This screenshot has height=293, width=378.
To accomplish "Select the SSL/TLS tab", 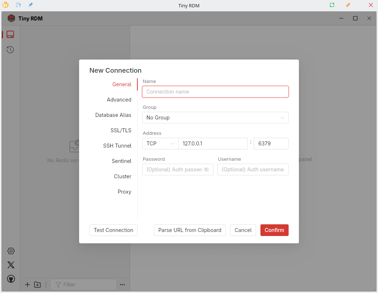I will [x=121, y=130].
